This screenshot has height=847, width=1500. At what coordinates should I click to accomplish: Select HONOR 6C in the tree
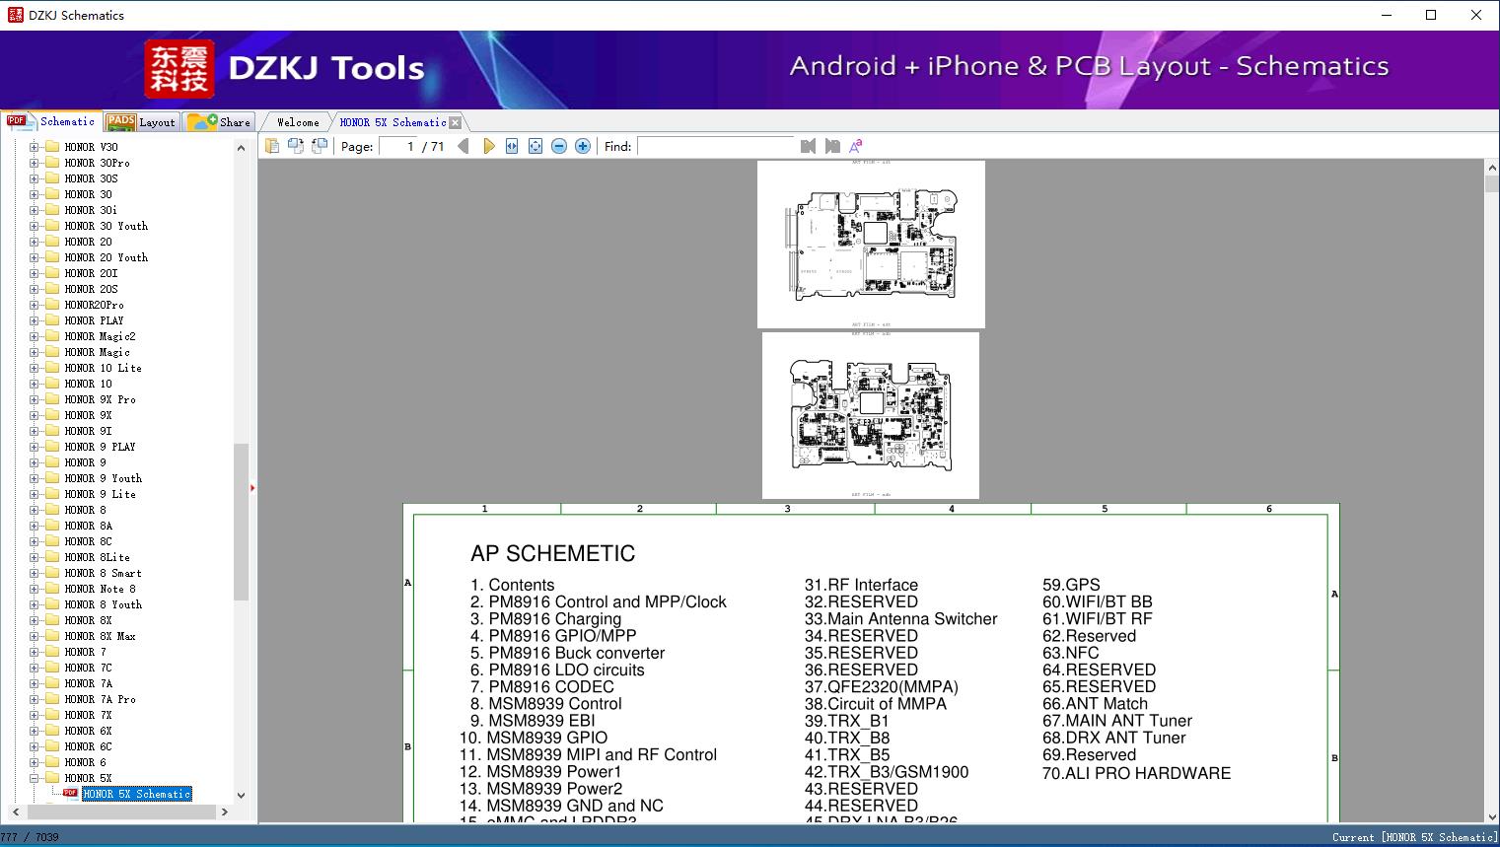click(89, 746)
